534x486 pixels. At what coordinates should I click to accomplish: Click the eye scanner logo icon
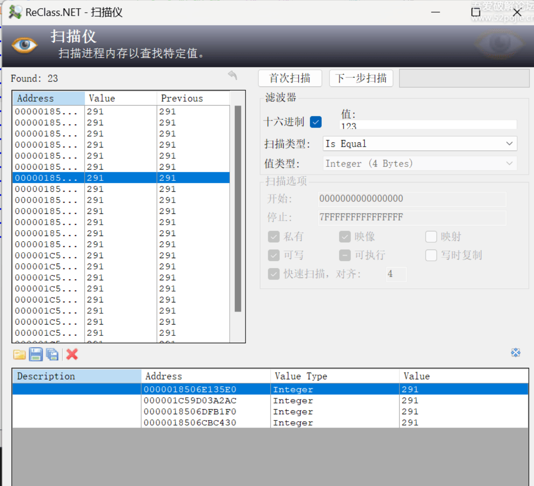24,45
